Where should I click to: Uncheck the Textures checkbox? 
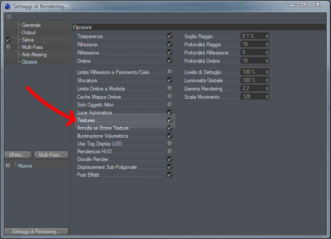click(170, 120)
